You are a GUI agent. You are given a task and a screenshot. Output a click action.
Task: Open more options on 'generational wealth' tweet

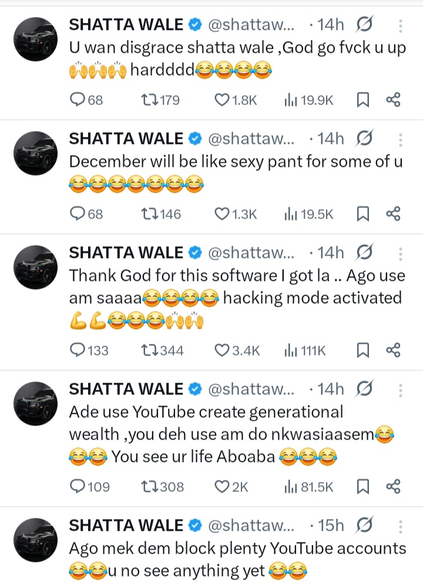click(x=400, y=389)
